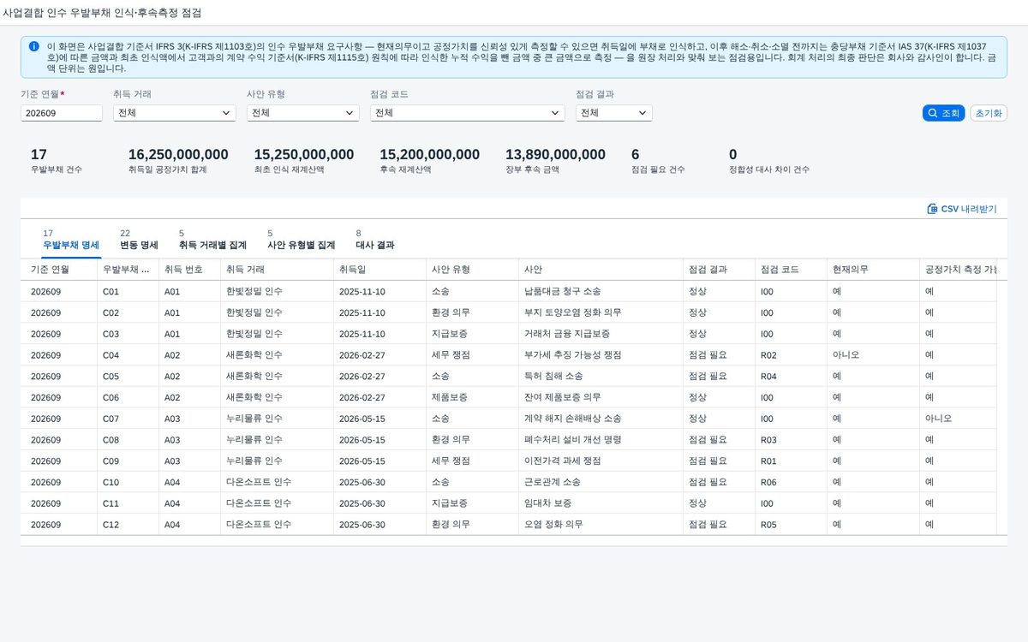1028x642 pixels.
Task: Switch to the 변동 명세 tab
Action: coord(139,240)
